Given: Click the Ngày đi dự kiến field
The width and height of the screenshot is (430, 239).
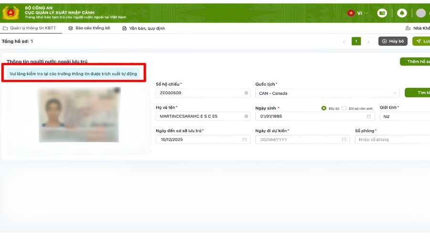Looking at the screenshot, I should (302, 140).
